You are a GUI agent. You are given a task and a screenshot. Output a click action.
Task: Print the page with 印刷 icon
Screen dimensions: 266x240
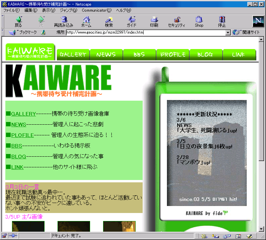point(154,22)
